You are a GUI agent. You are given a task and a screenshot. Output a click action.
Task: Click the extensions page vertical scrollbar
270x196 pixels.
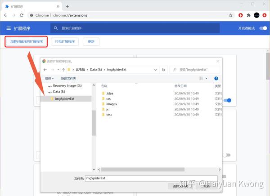pos(268,66)
